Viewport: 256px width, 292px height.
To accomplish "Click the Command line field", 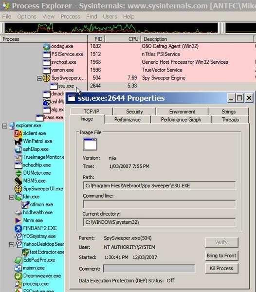I will (x=160, y=204).
